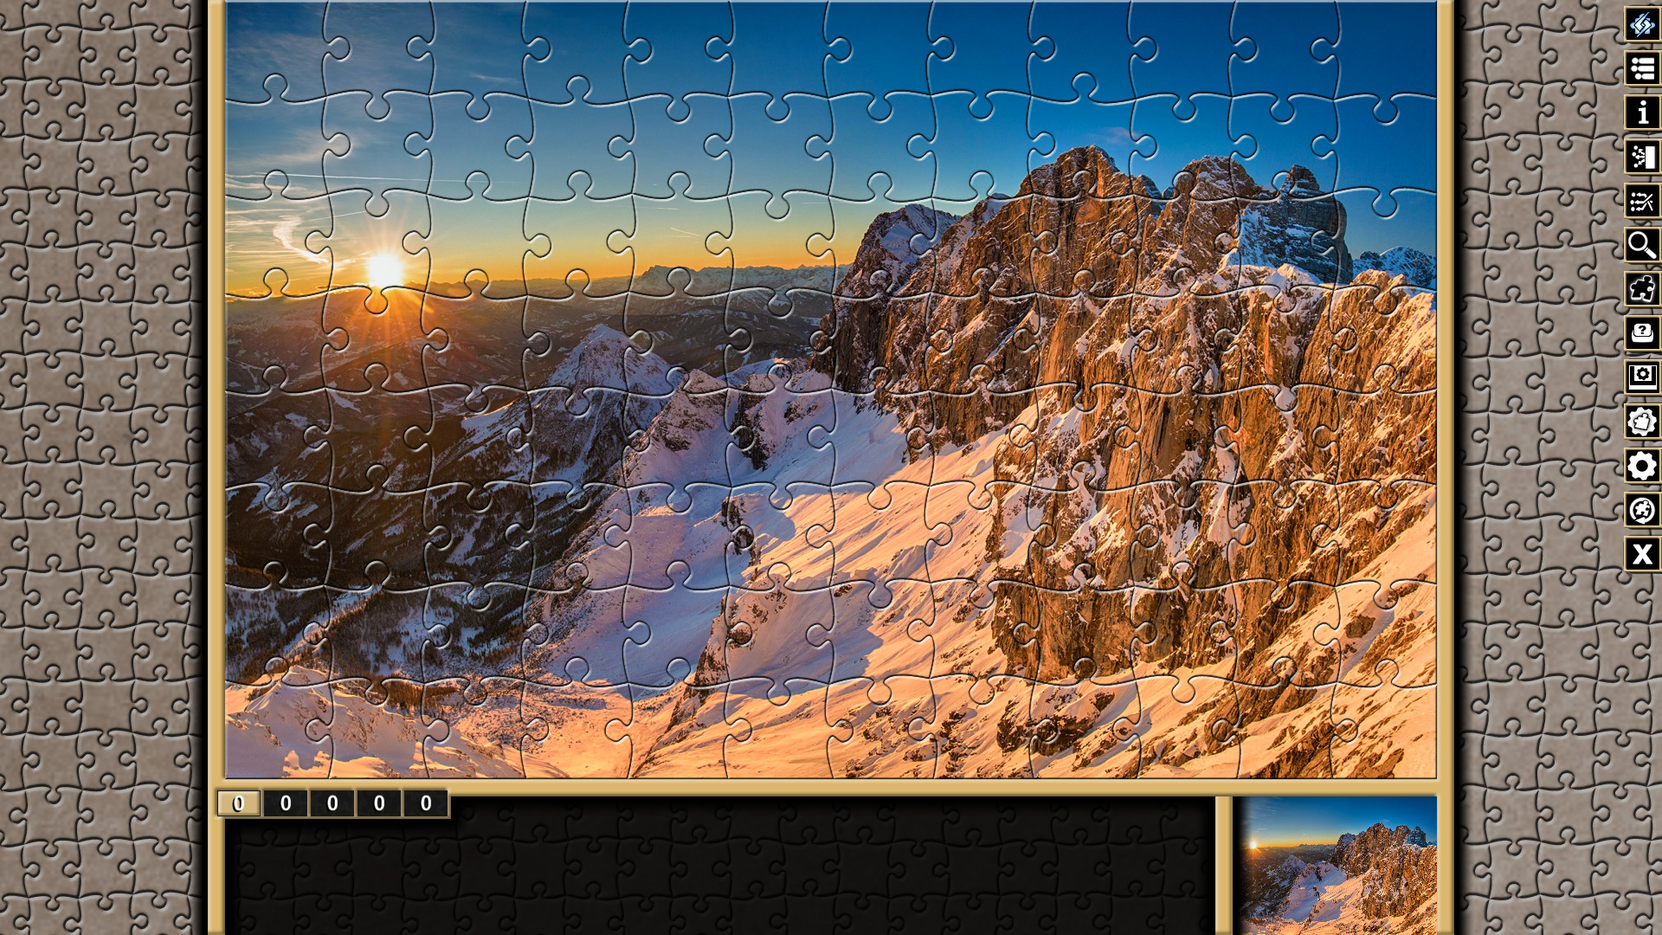Click inside the empty piece tray
The image size is (1662, 935).
tap(718, 874)
